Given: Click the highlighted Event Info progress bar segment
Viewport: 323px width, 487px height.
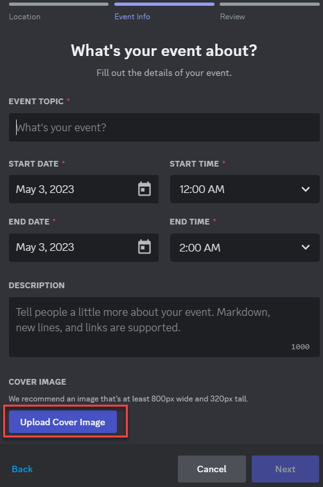Looking at the screenshot, I should click(164, 5).
